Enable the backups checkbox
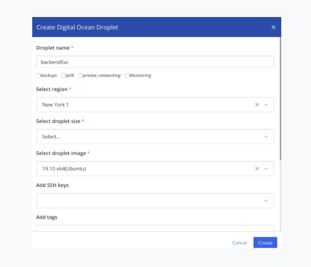Image resolution: width=311 pixels, height=267 pixels. (38, 75)
